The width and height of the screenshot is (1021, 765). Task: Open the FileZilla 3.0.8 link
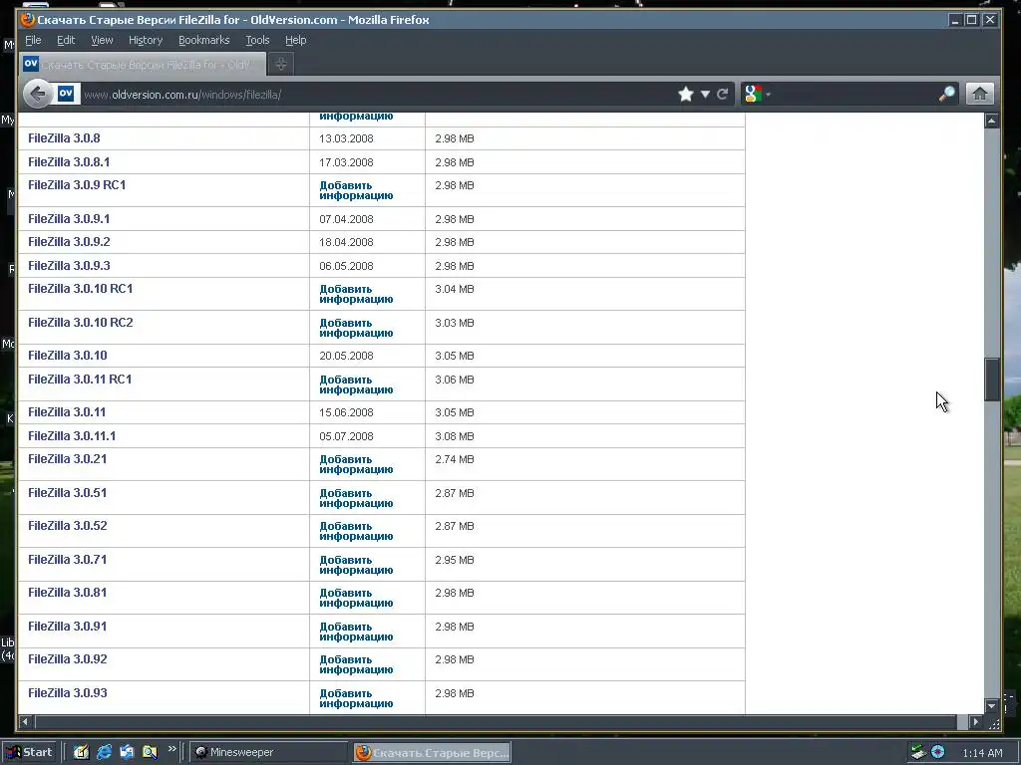pos(64,137)
